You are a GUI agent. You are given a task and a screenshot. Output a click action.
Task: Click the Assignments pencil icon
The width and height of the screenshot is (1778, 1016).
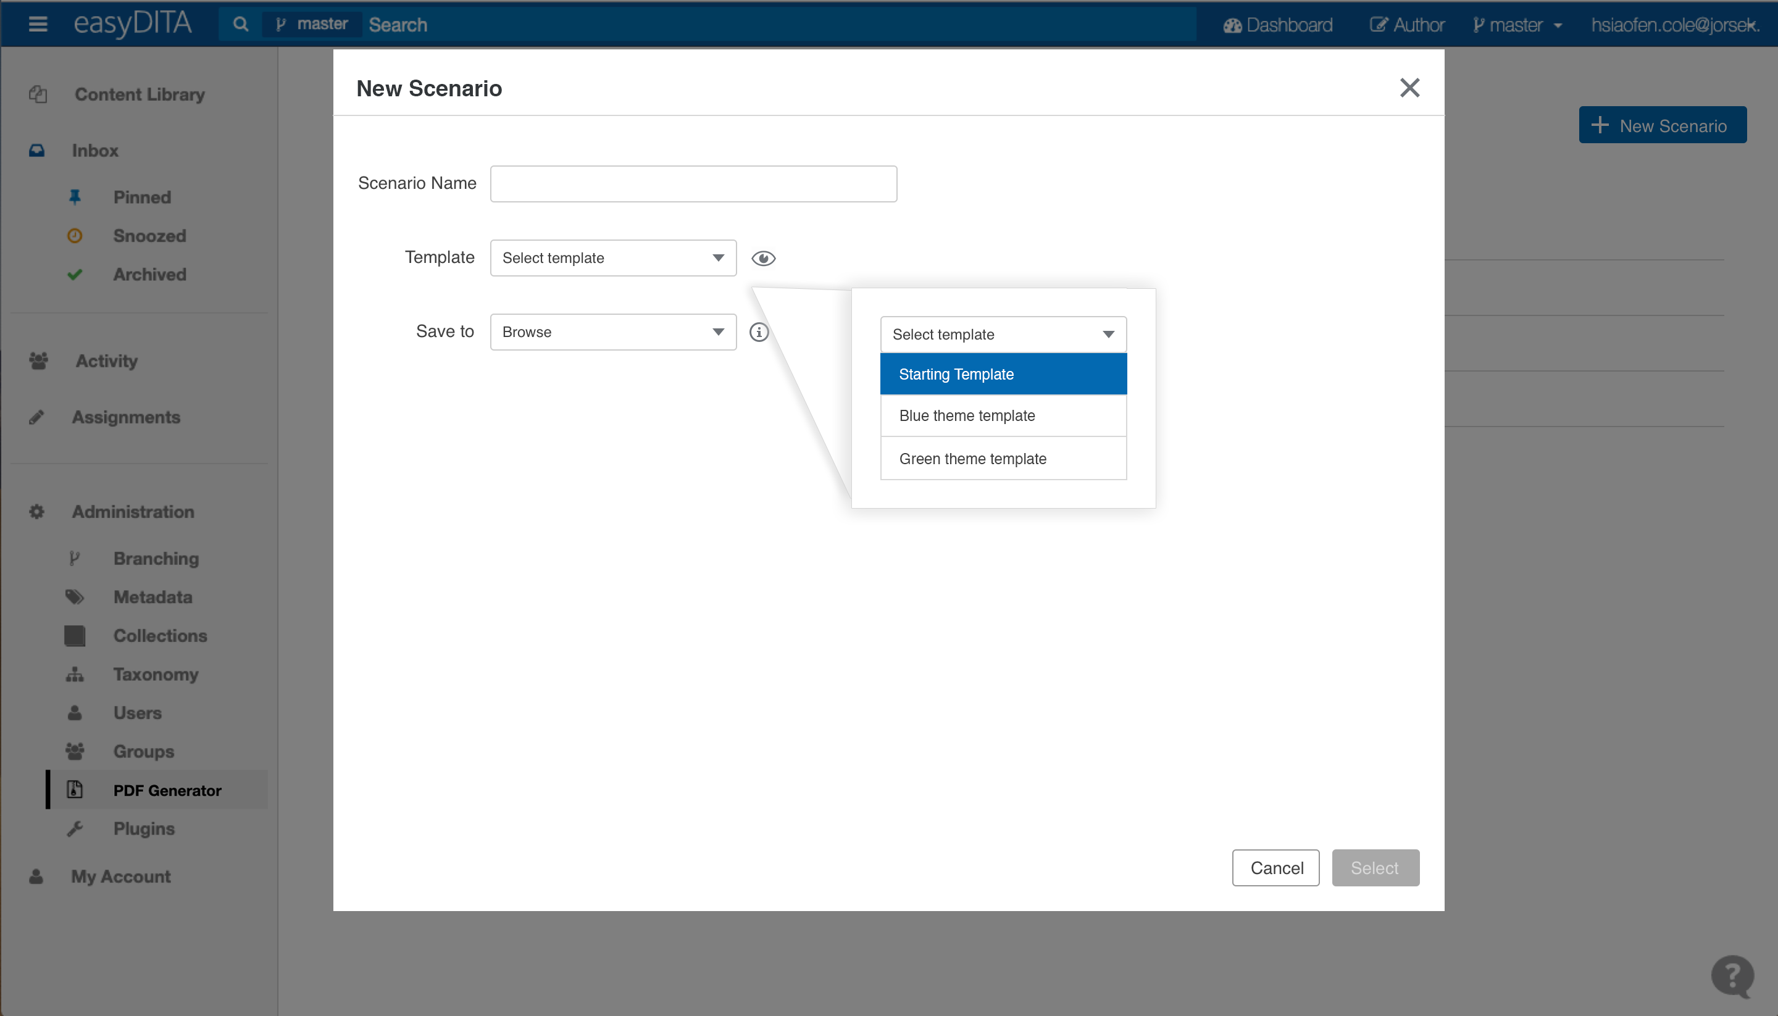click(37, 417)
